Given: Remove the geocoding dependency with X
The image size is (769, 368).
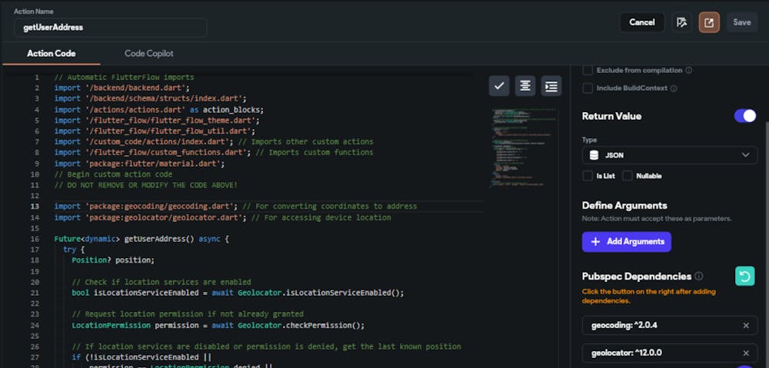Looking at the screenshot, I should (x=745, y=326).
